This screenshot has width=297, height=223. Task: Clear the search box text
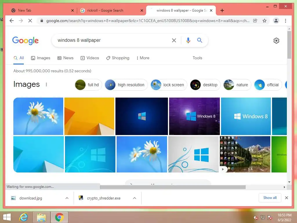point(174,40)
